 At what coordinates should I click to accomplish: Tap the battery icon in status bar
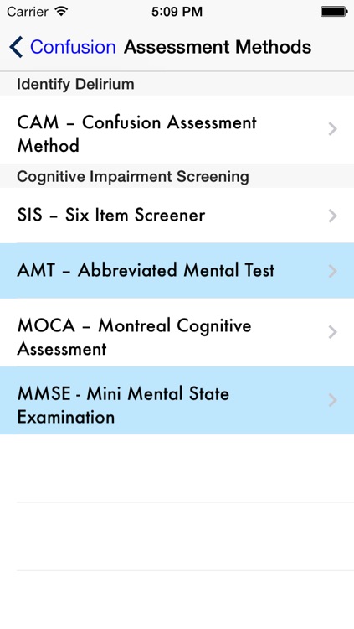[334, 12]
